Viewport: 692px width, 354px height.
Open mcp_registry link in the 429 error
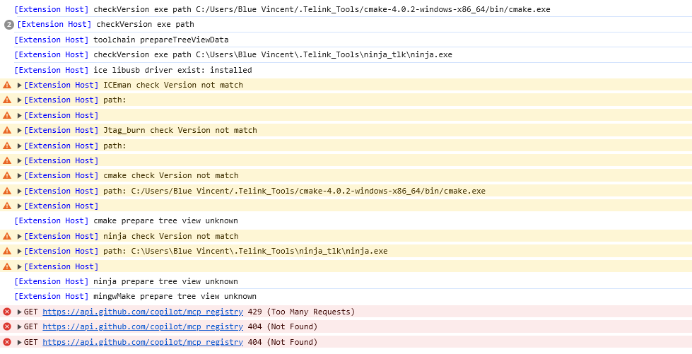click(142, 312)
